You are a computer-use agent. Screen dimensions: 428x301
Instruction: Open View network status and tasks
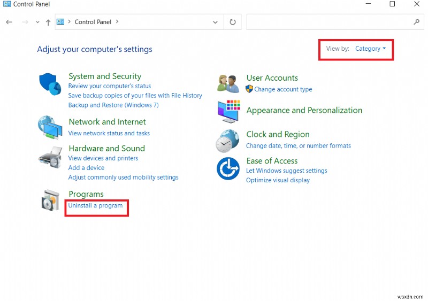109,133
